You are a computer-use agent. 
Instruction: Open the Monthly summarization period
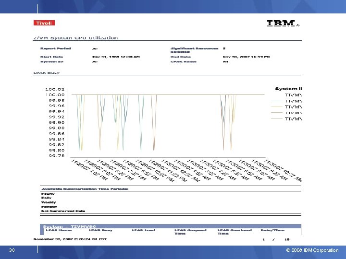click(x=49, y=207)
